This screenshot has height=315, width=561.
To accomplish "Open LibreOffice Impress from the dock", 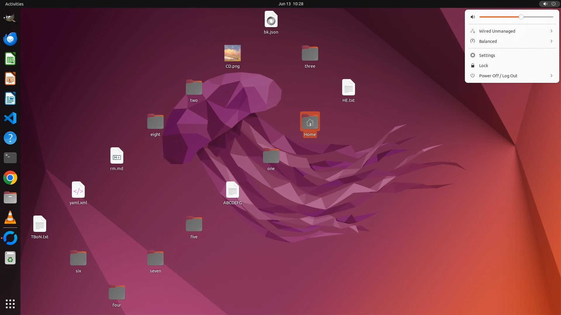I will (10, 78).
